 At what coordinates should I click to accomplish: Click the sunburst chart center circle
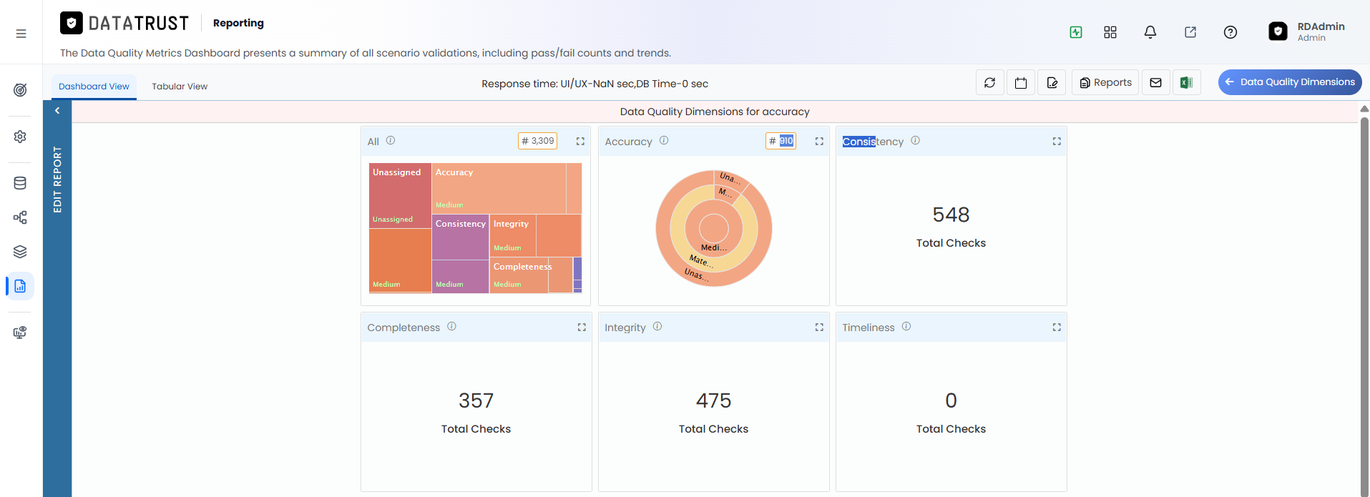(x=714, y=228)
